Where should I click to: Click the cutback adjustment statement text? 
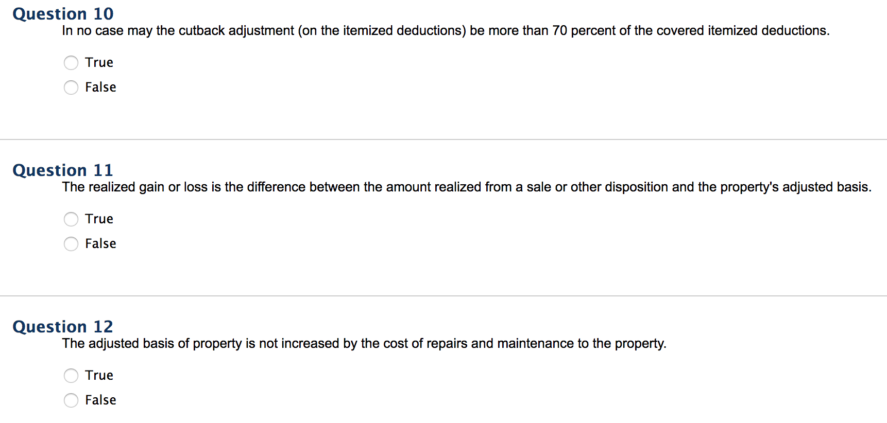[x=446, y=31]
